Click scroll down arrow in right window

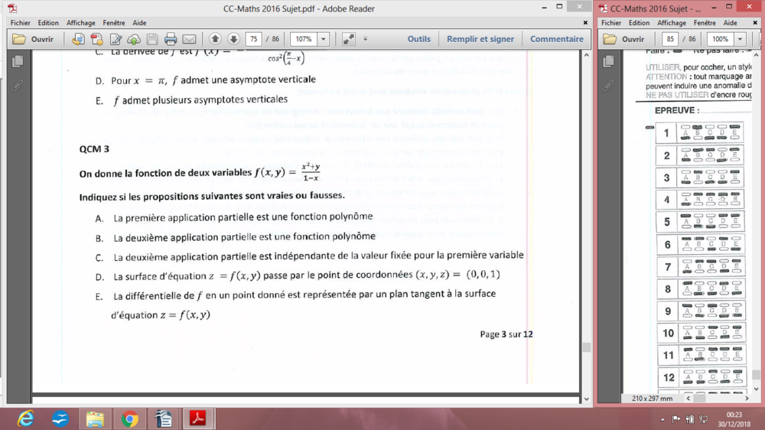(x=757, y=389)
